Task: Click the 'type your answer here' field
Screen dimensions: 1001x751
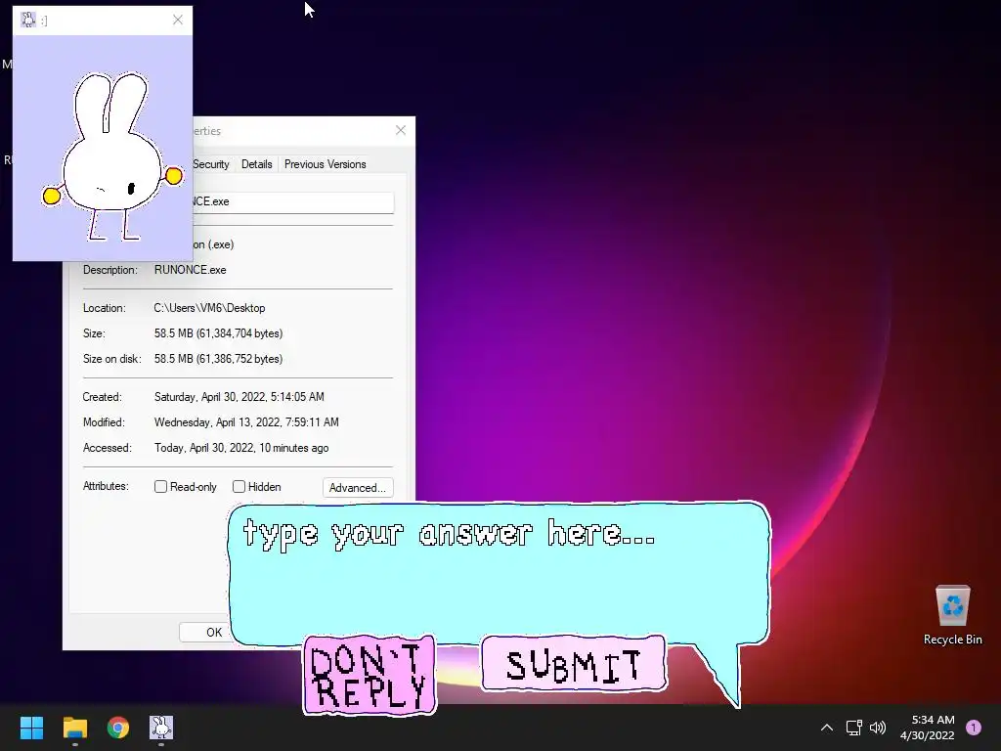Action: [x=499, y=571]
